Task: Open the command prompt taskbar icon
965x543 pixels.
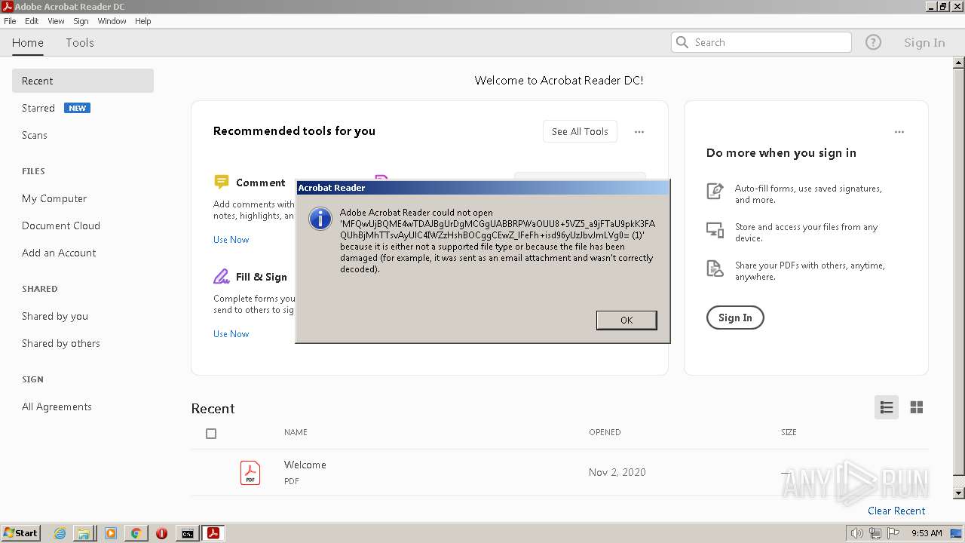Action: (187, 533)
